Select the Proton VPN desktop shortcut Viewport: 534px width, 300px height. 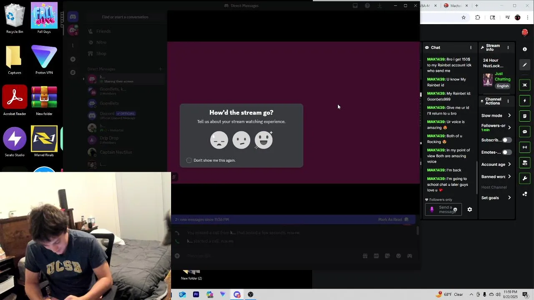[44, 60]
